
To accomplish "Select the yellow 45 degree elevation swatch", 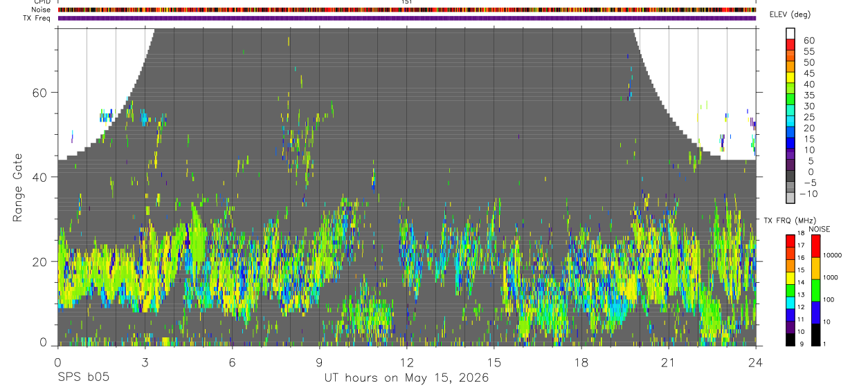I will [x=790, y=77].
